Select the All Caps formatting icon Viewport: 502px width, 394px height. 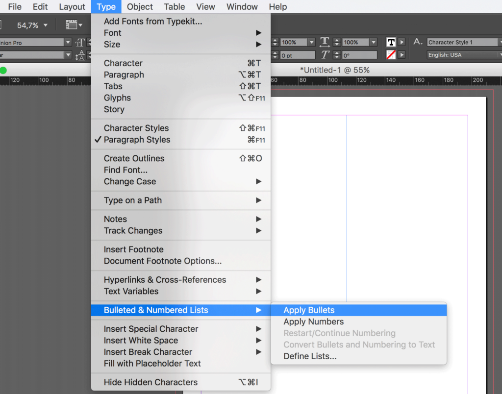coord(391,42)
